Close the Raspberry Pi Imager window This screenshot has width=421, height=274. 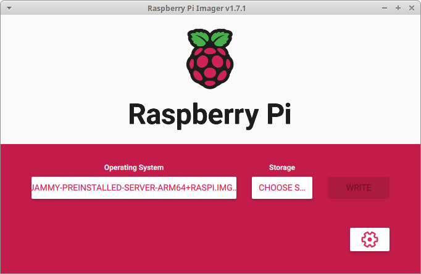412,8
